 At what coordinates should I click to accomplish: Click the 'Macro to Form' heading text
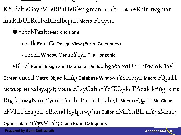65,32
